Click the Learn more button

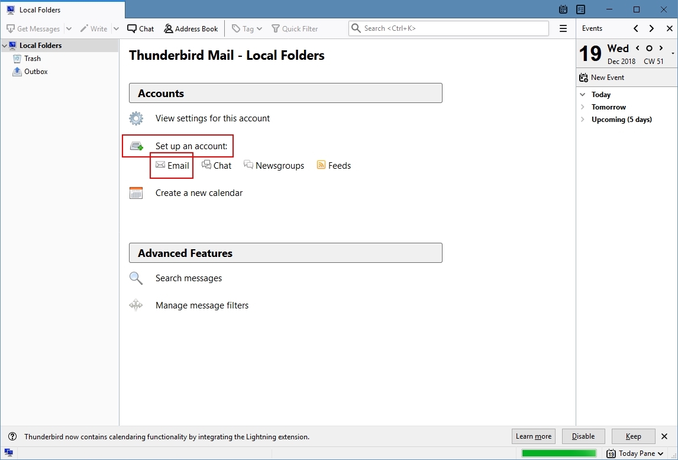(533, 436)
